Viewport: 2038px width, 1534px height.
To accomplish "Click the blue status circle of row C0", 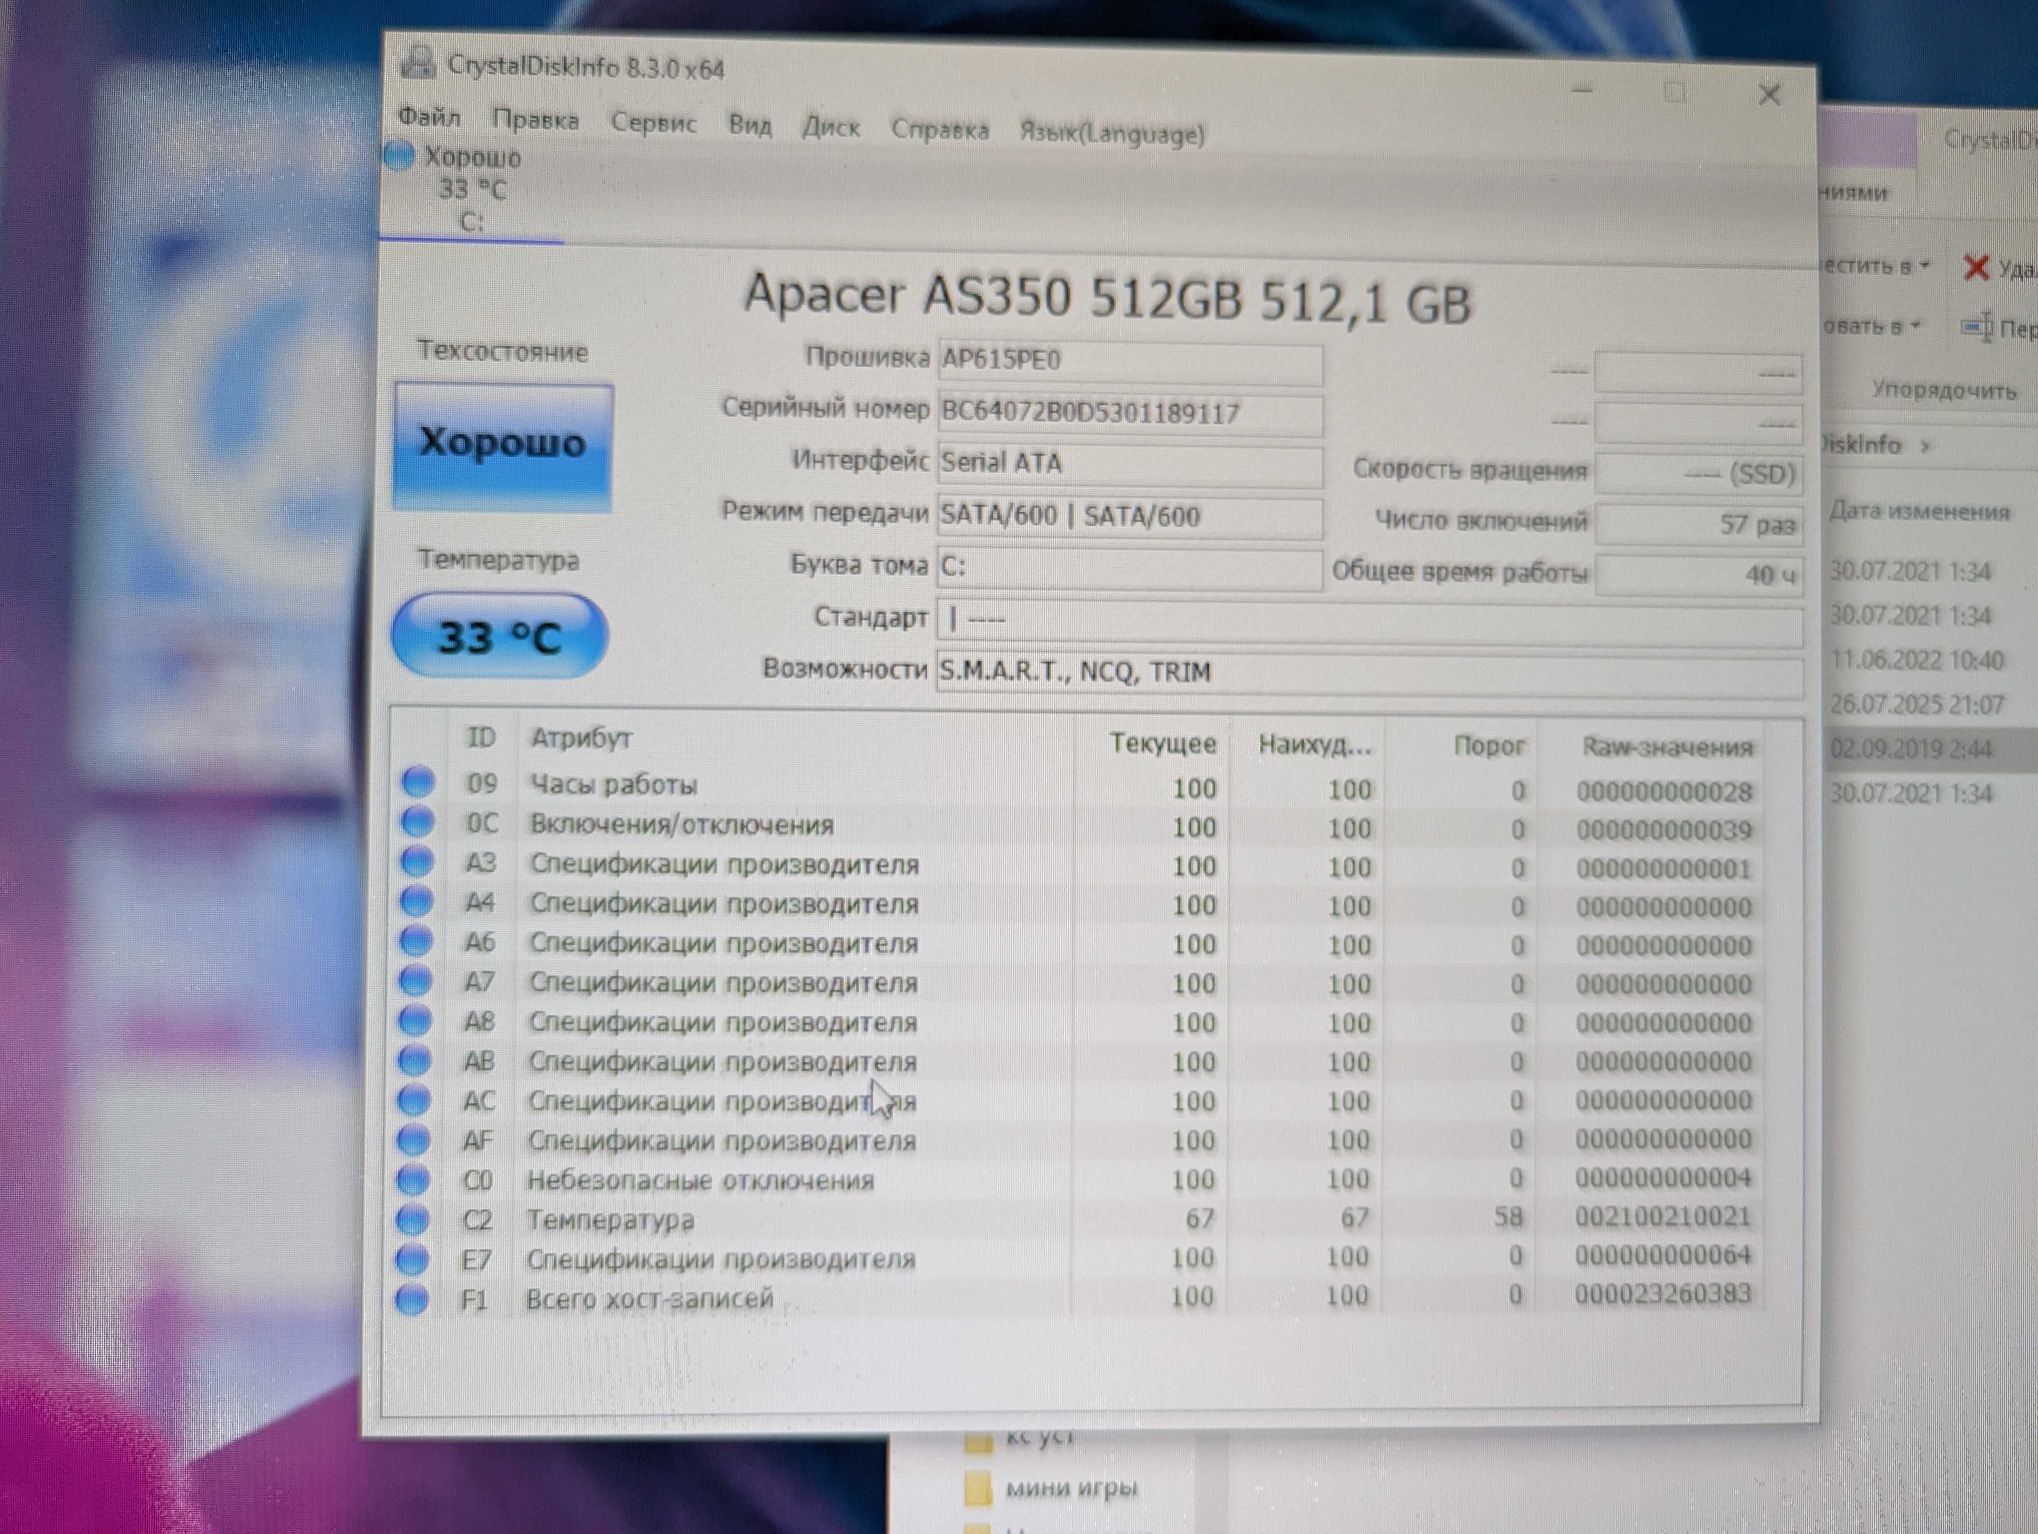I will (413, 1178).
